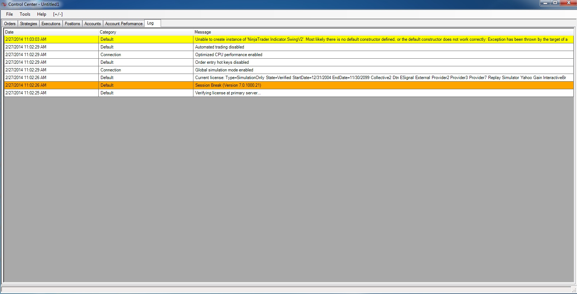Switch to the Orders tab
This screenshot has height=294, width=577.
pyautogui.click(x=10, y=24)
